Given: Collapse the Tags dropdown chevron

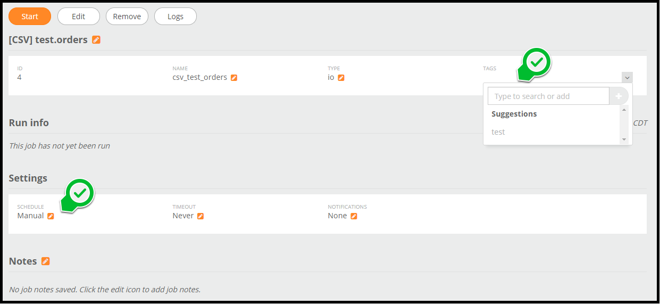Looking at the screenshot, I should click(x=627, y=78).
